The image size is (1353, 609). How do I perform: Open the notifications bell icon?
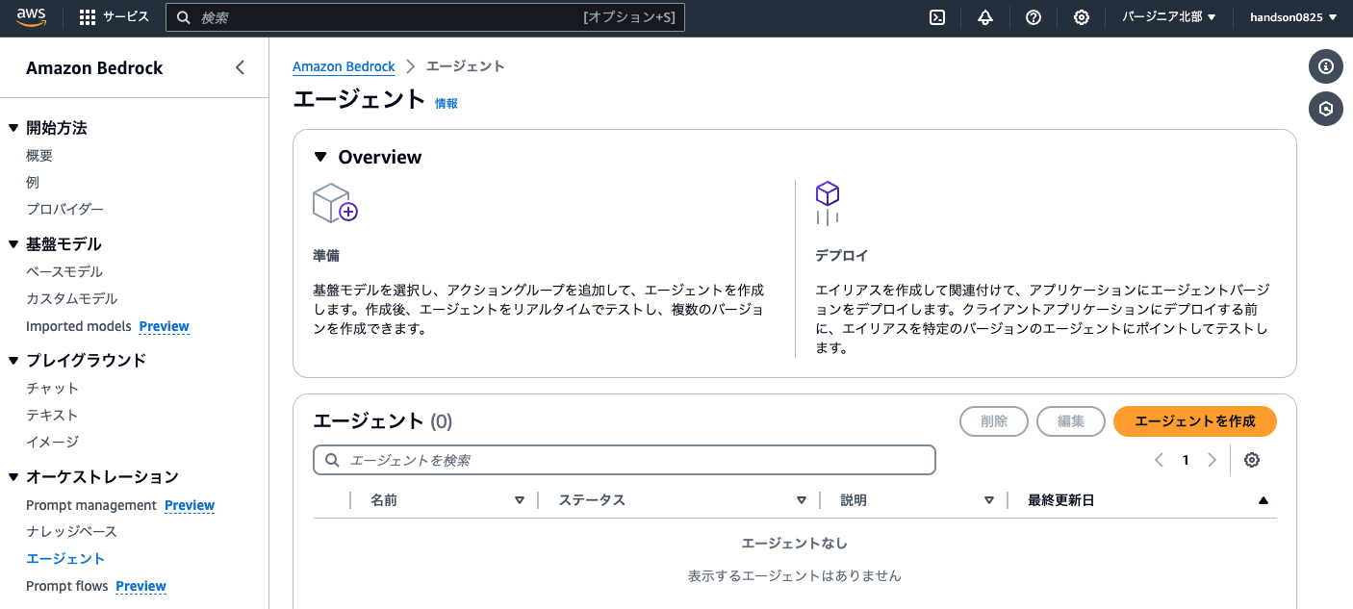pyautogui.click(x=985, y=17)
